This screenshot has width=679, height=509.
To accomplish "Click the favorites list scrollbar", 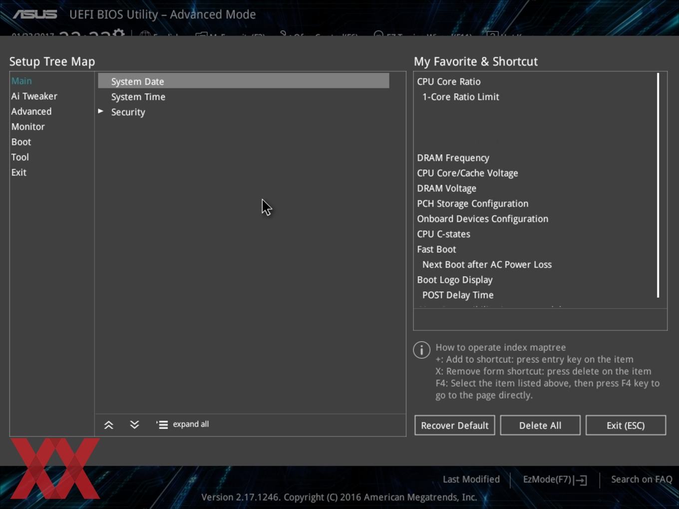I will 658,185.
